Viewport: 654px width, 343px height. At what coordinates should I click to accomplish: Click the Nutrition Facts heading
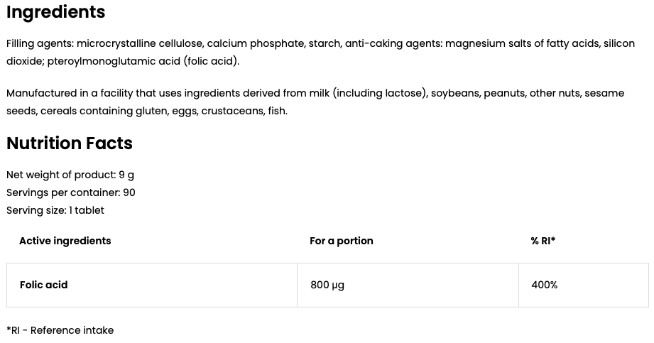coord(70,143)
